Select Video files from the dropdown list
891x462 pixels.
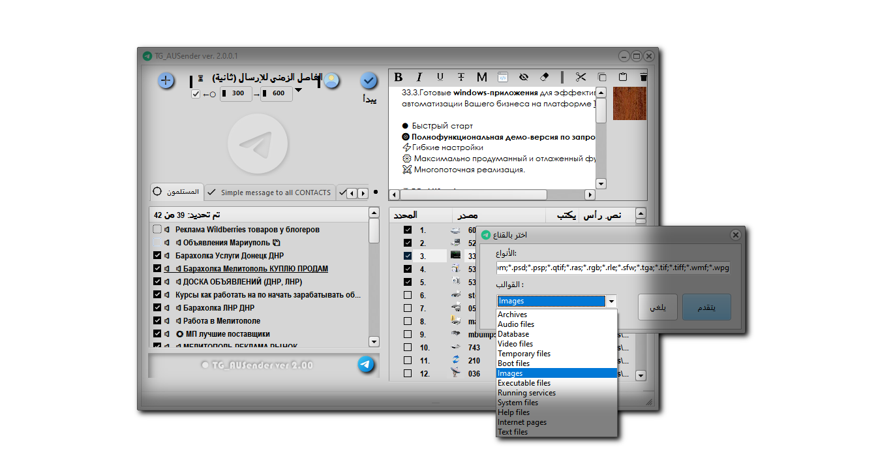click(556, 344)
